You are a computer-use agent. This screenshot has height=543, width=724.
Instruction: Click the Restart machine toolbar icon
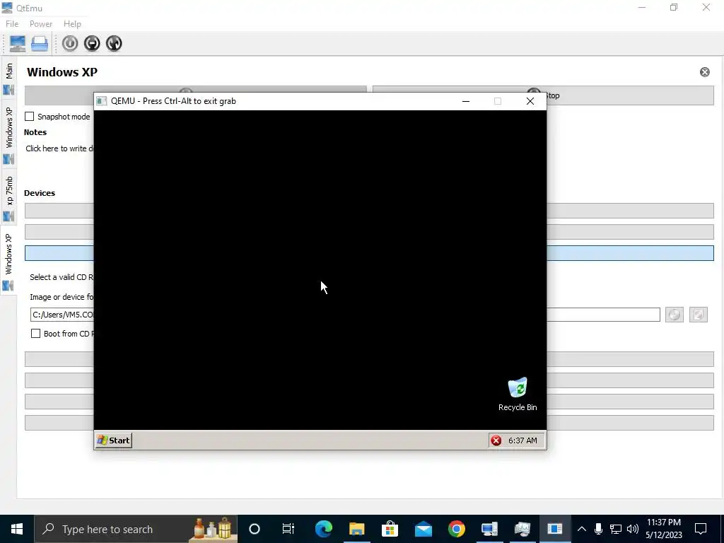tap(114, 43)
